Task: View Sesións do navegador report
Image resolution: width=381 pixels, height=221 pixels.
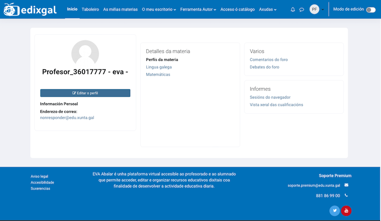Action: tap(270, 97)
